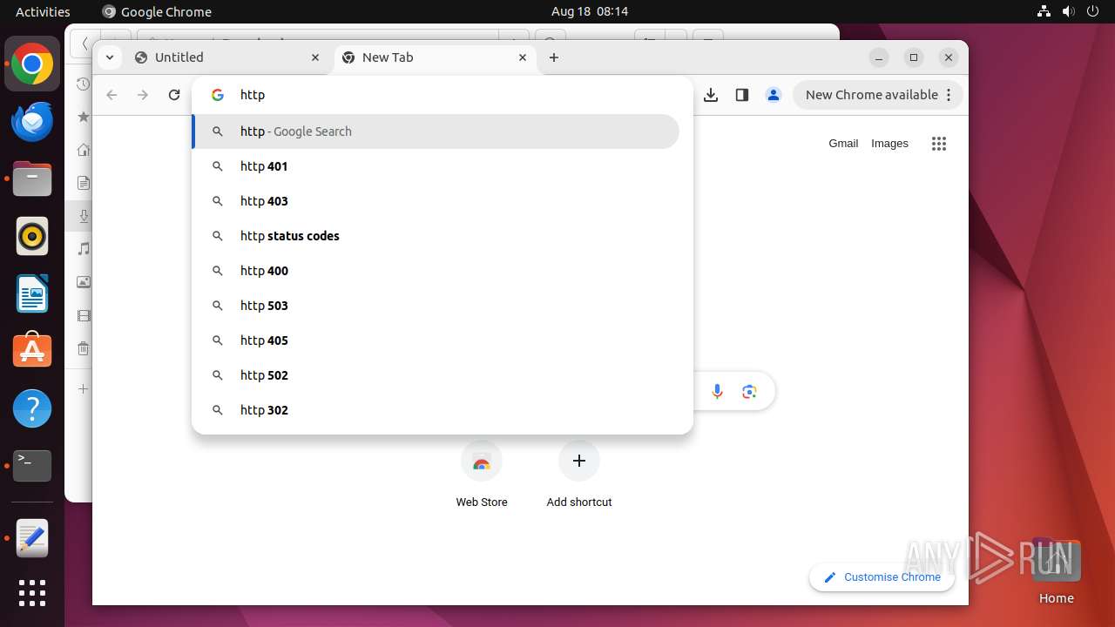The width and height of the screenshot is (1115, 627).
Task: Click Recent clock icon in Files sidebar
Action: click(x=84, y=84)
